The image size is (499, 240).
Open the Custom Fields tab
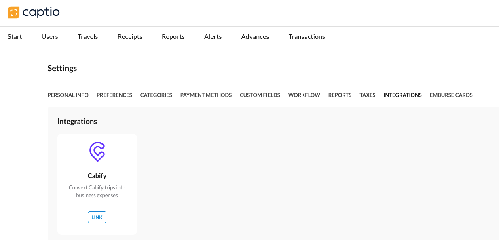click(260, 95)
